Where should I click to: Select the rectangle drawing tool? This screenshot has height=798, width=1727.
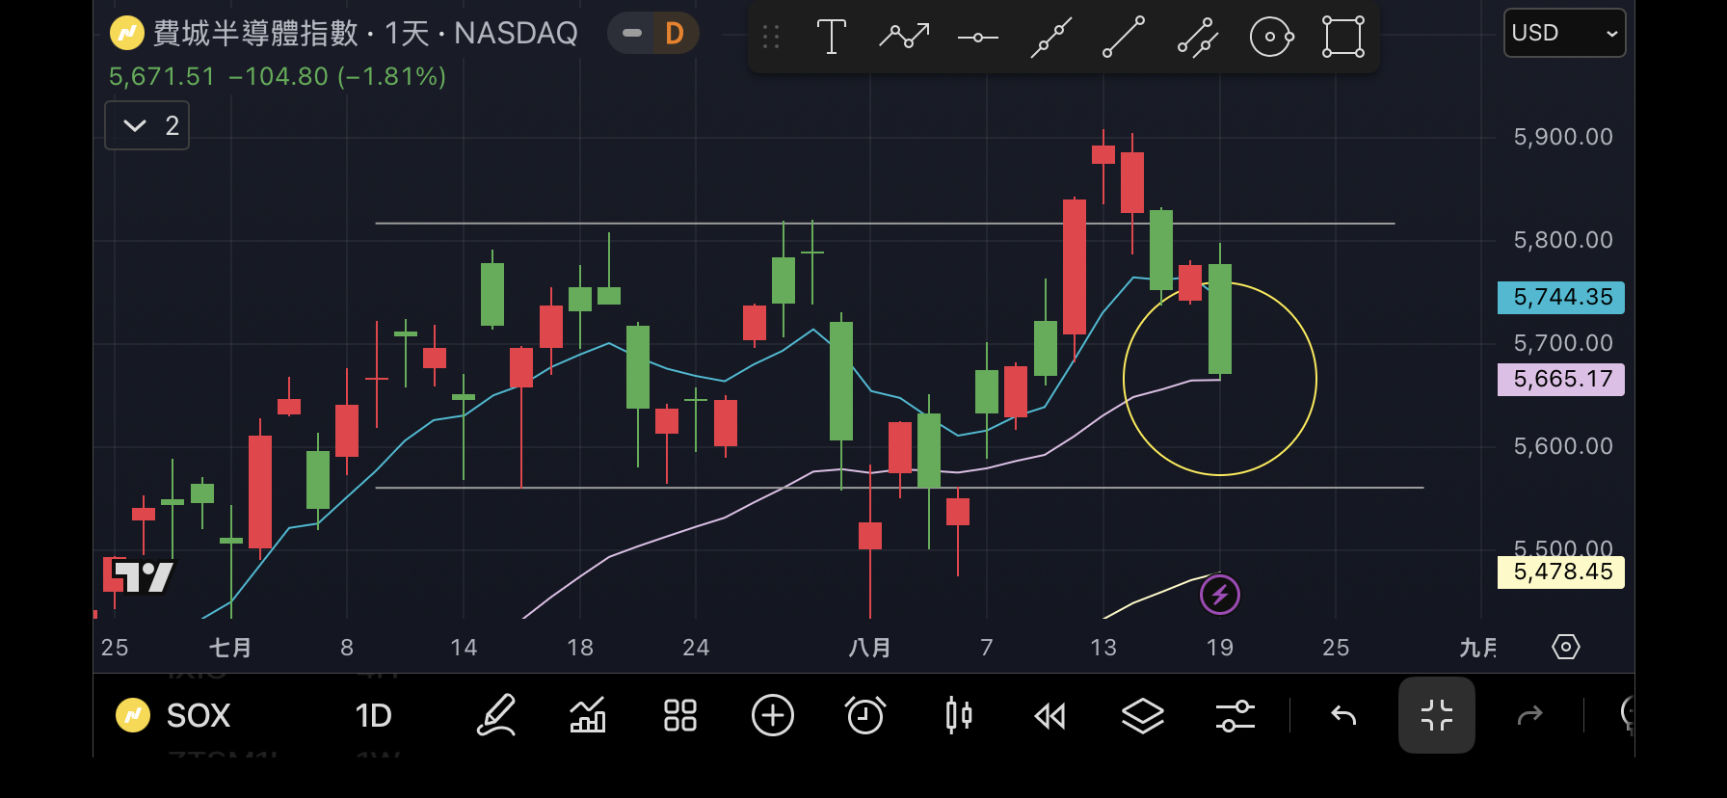pyautogui.click(x=1343, y=37)
